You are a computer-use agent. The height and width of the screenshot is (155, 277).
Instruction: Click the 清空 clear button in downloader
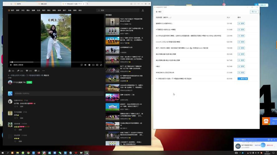pos(159,12)
